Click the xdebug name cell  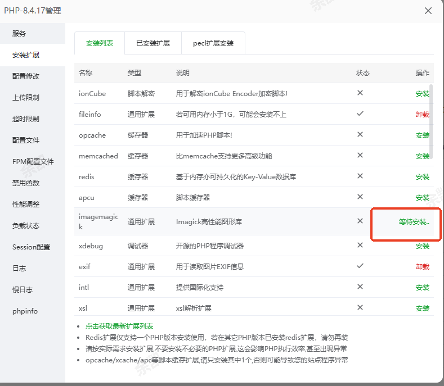(x=91, y=246)
